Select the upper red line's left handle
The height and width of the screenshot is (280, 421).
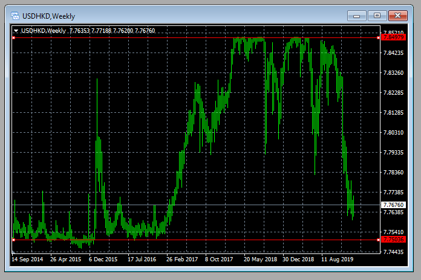(x=14, y=38)
